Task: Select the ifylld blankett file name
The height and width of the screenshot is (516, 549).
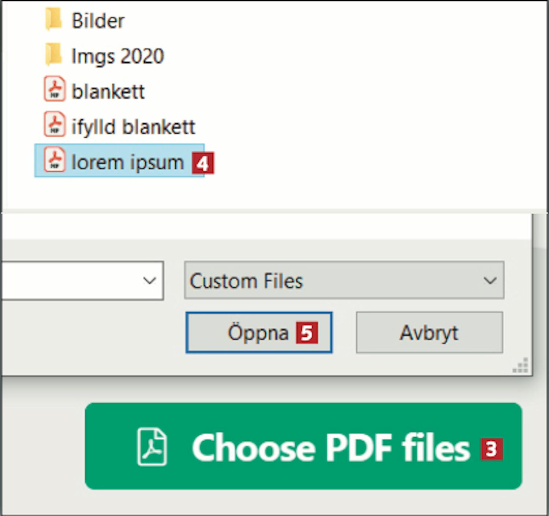Action: coord(133,127)
